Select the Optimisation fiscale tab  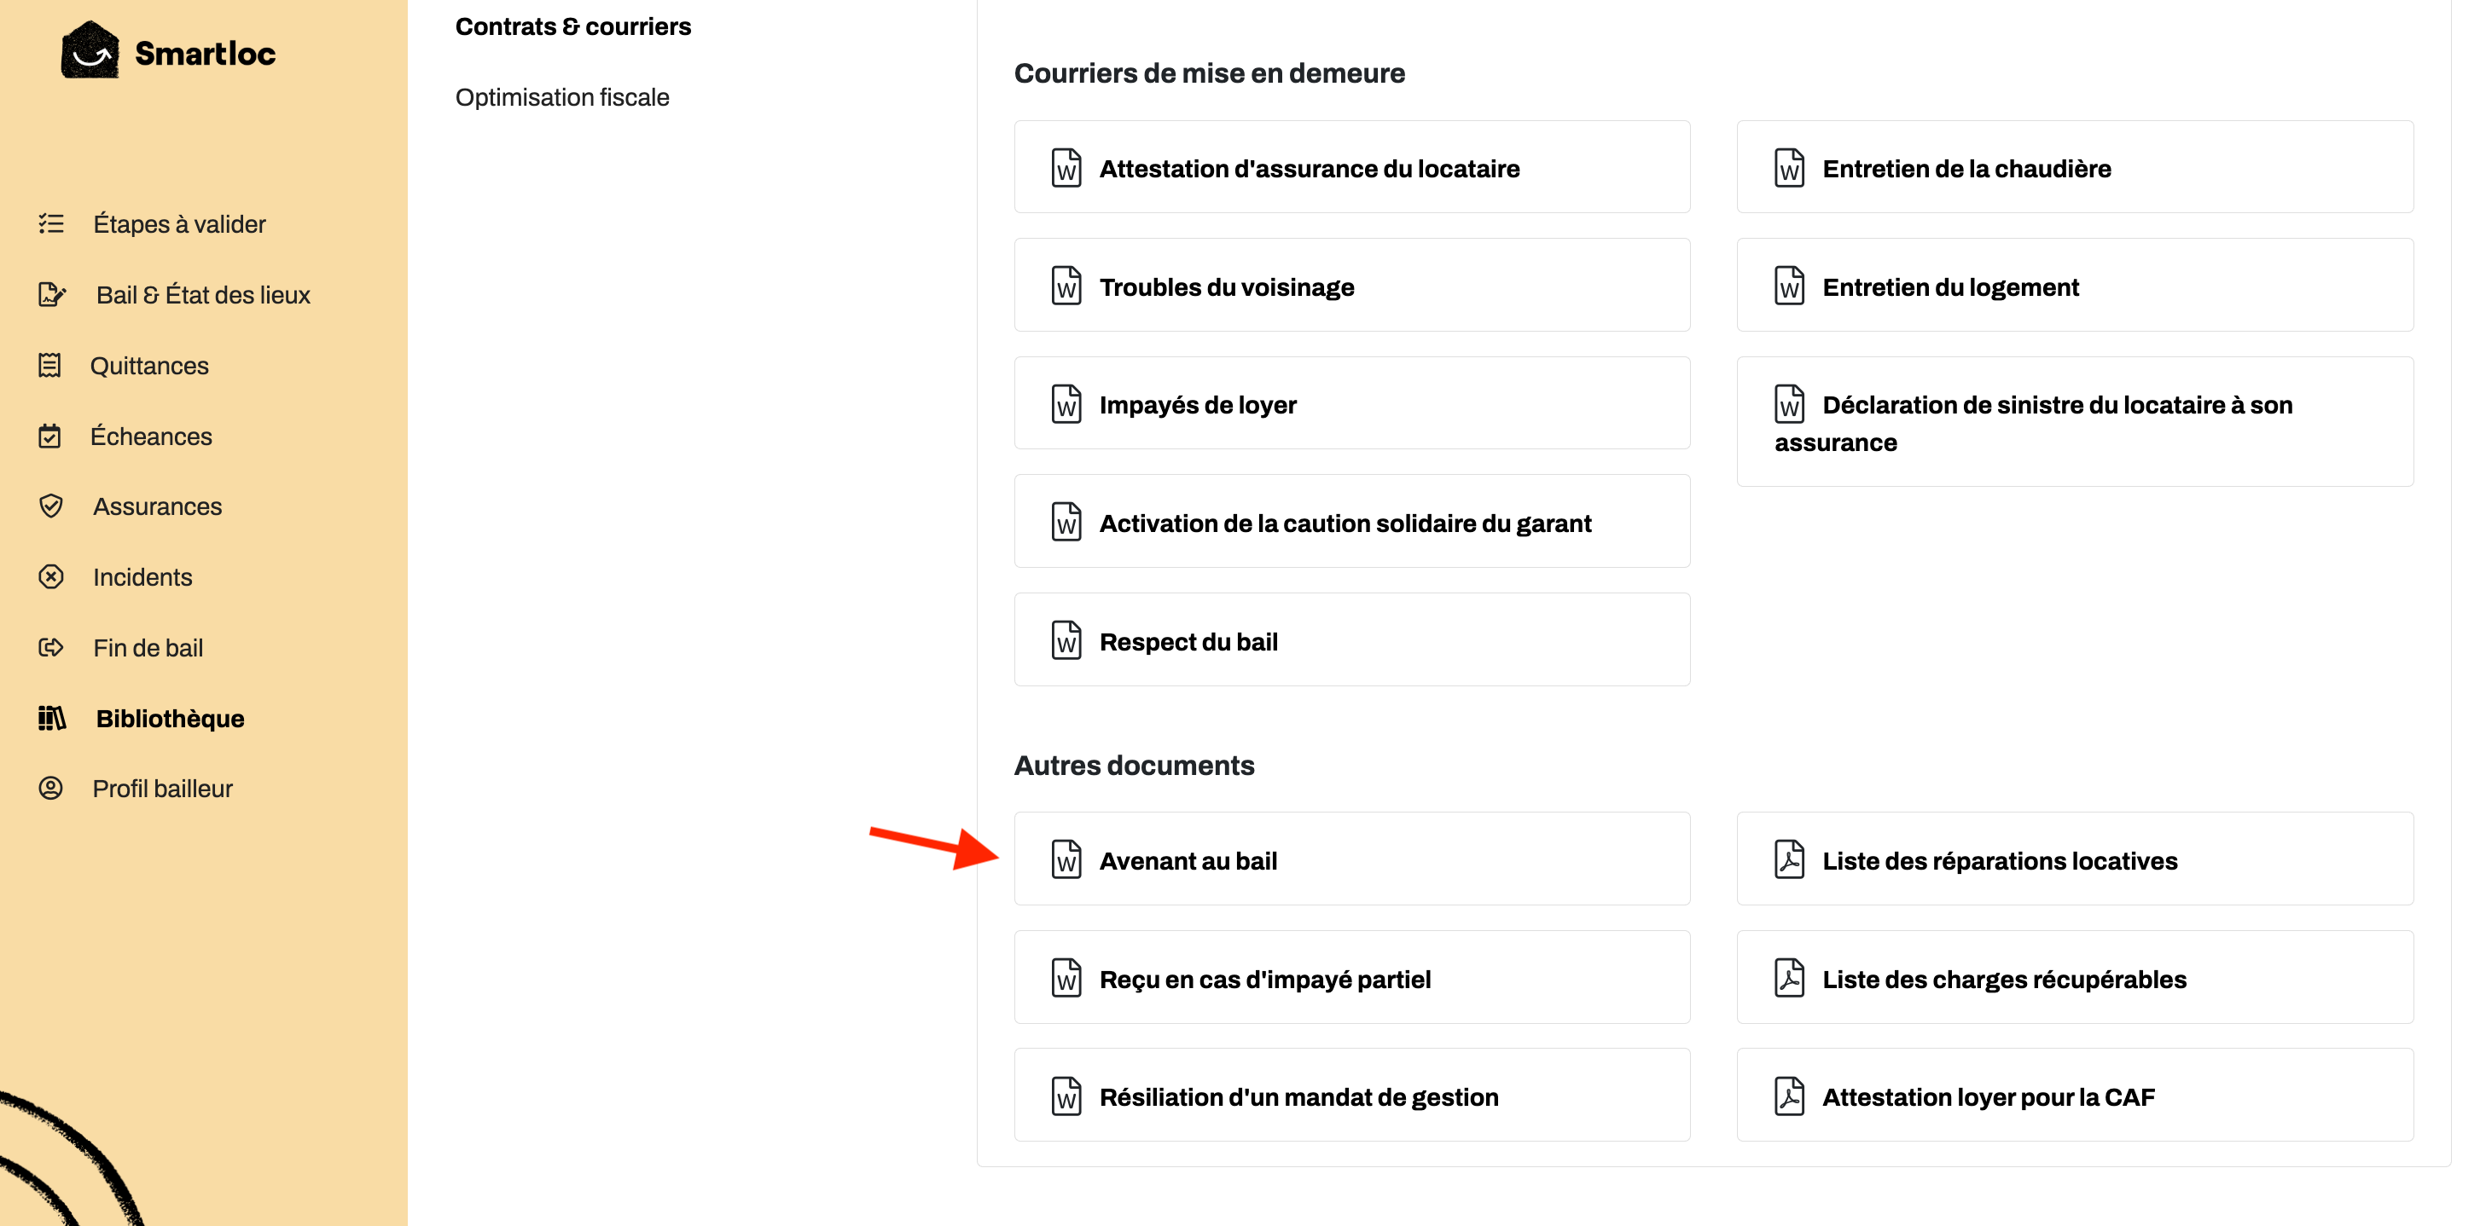pyautogui.click(x=561, y=97)
